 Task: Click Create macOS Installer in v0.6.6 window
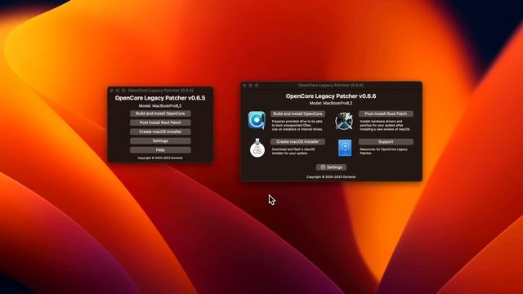point(297,141)
